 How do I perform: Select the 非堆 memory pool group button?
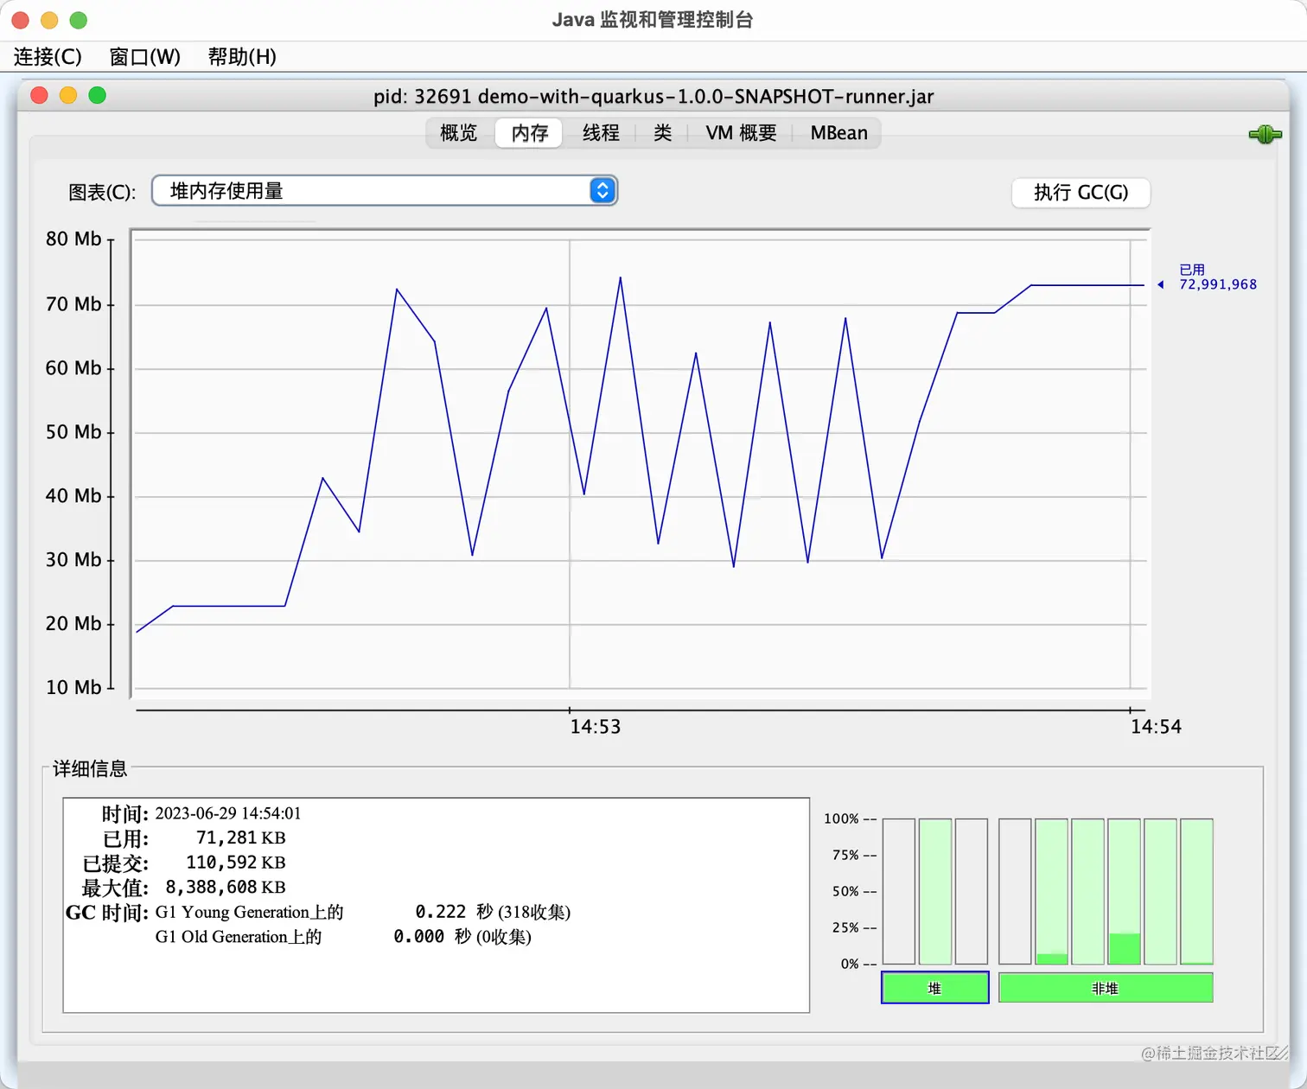[1106, 988]
